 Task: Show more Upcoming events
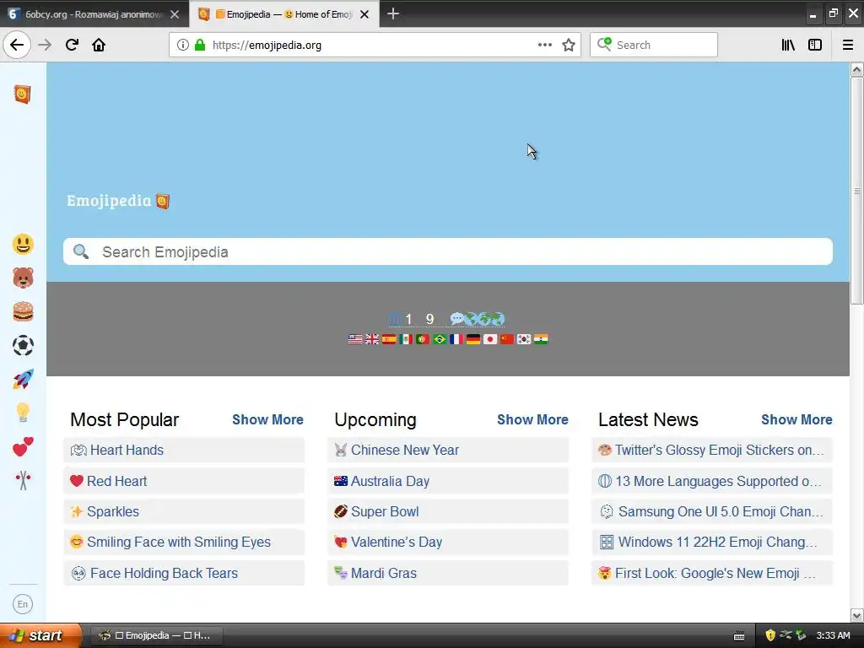point(532,419)
